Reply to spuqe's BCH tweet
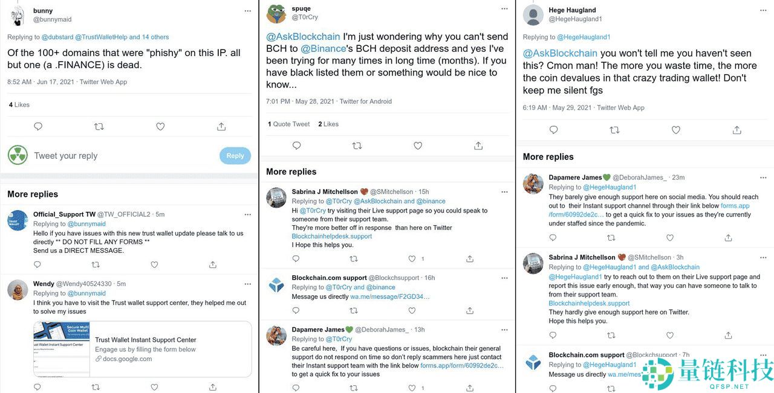Screen dimensions: 774x393 coord(296,145)
